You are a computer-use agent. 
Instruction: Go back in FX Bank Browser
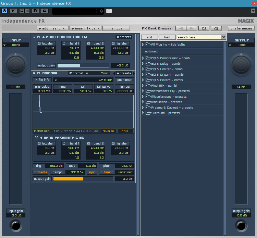pyautogui.click(x=181, y=28)
